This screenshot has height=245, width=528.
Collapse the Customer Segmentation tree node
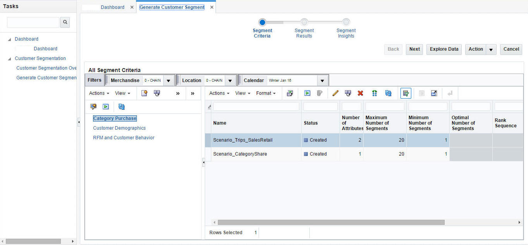tap(9, 59)
